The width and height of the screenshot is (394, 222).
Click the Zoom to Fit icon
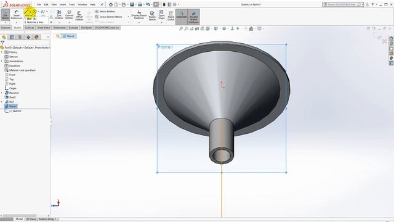180,29
